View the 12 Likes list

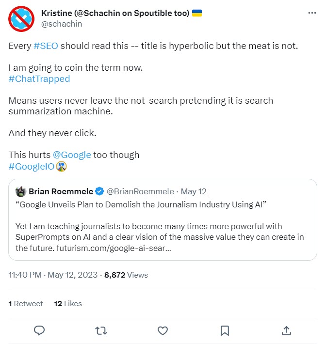(x=68, y=303)
